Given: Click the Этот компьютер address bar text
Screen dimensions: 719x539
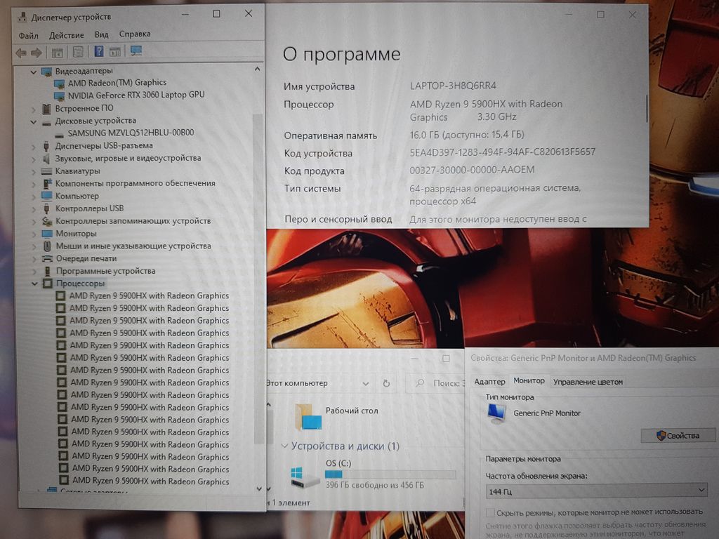Looking at the screenshot, I should [x=297, y=383].
